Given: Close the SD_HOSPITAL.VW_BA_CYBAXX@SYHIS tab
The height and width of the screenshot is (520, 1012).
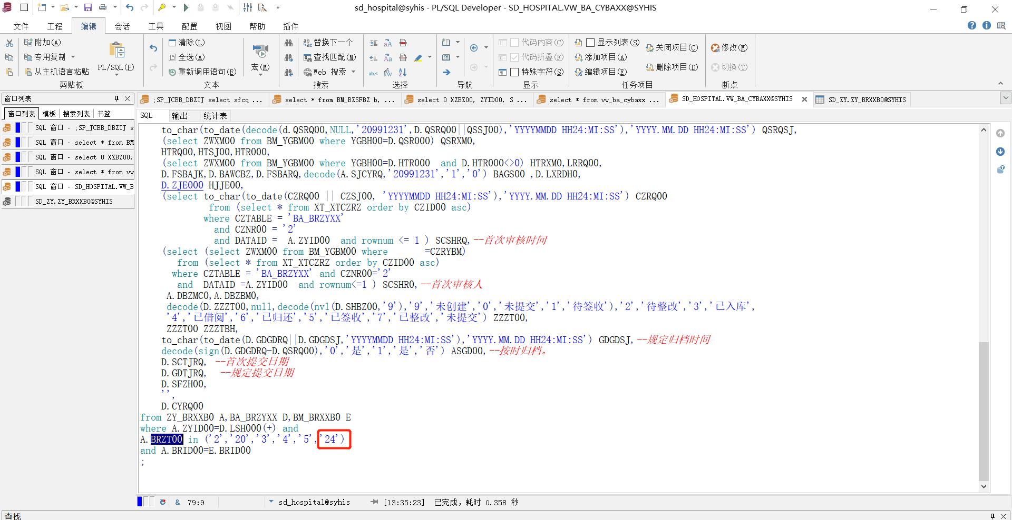Looking at the screenshot, I should 804,99.
